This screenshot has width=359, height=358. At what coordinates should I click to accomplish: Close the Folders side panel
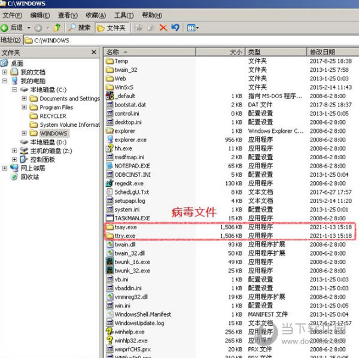(94, 52)
